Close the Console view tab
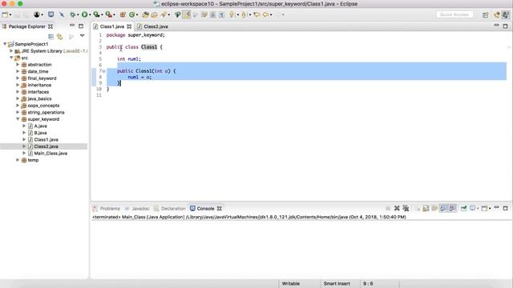Screen dimensions: 513x288 tap(219, 208)
